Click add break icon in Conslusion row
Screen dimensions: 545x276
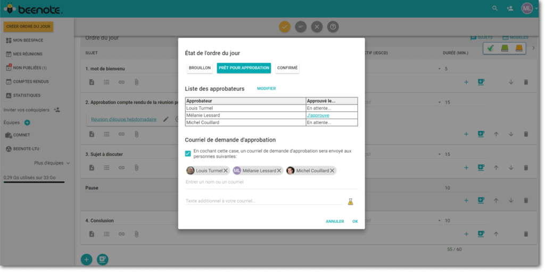click(x=481, y=234)
